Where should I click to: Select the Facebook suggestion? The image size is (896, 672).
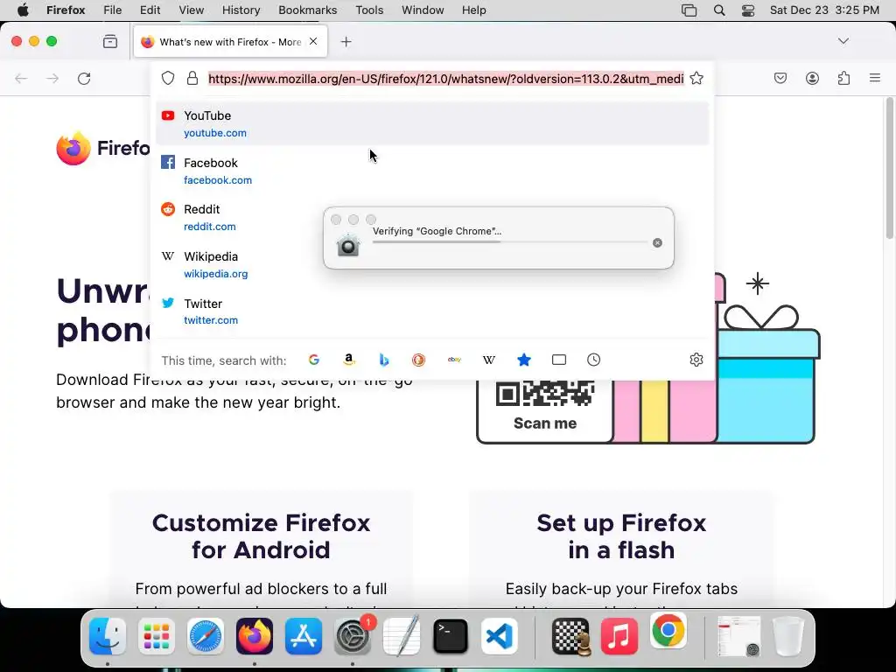click(x=432, y=171)
